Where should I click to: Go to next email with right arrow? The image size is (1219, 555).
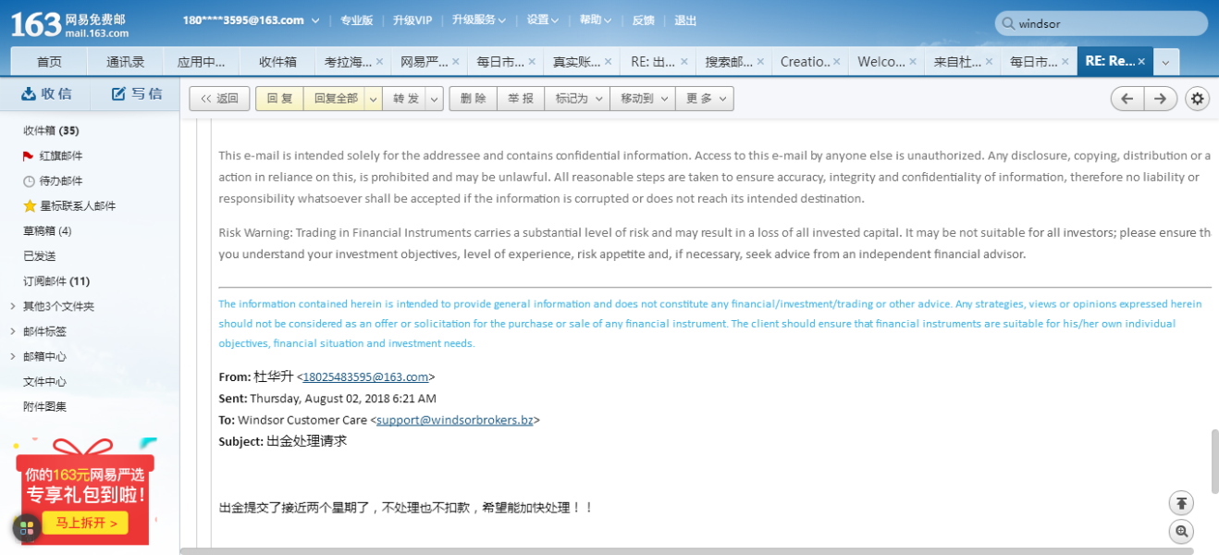[x=1160, y=99]
